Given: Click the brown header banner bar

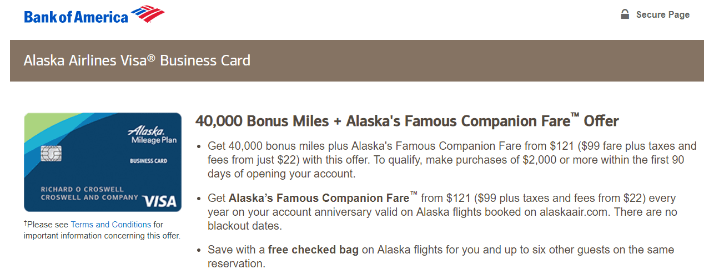Looking at the screenshot, I should pos(357,60).
